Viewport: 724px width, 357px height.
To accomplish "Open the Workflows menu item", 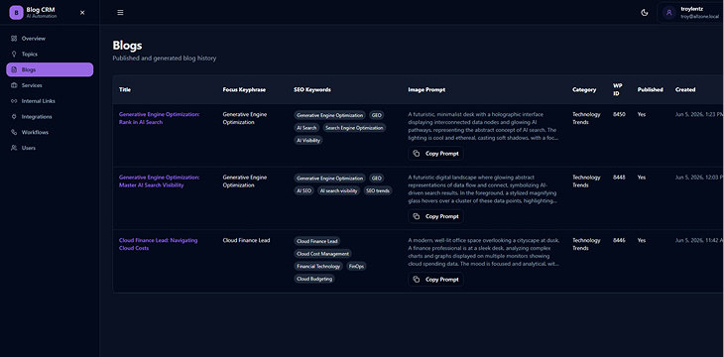I will coord(50,133).
